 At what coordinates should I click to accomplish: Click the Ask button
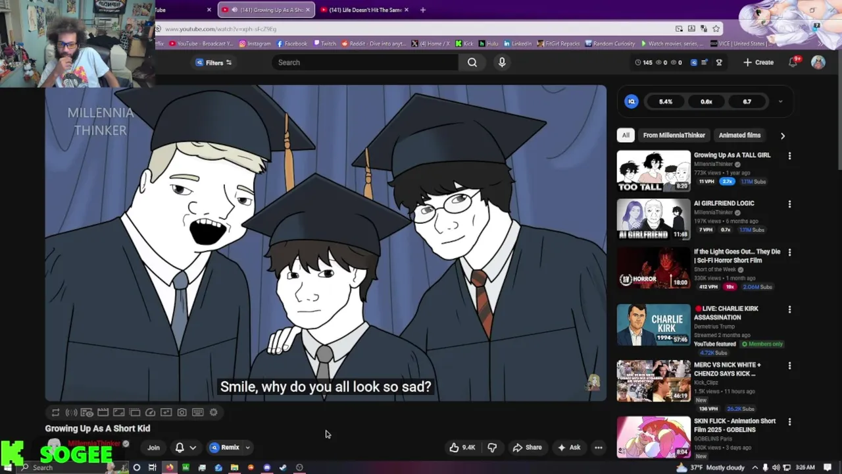coord(569,448)
